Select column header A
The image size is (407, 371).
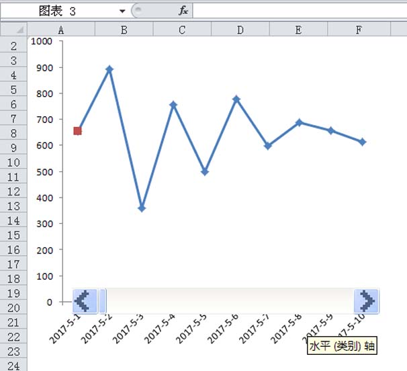61,30
